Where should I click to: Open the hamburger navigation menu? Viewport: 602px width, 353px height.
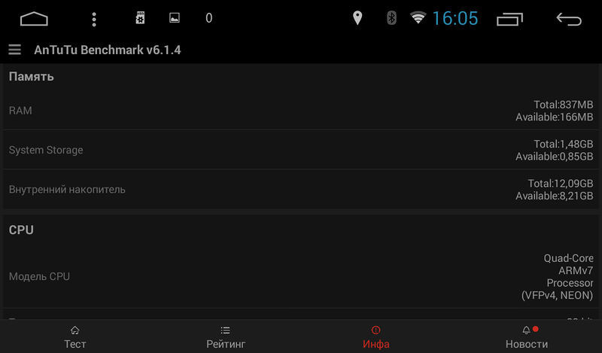point(14,50)
